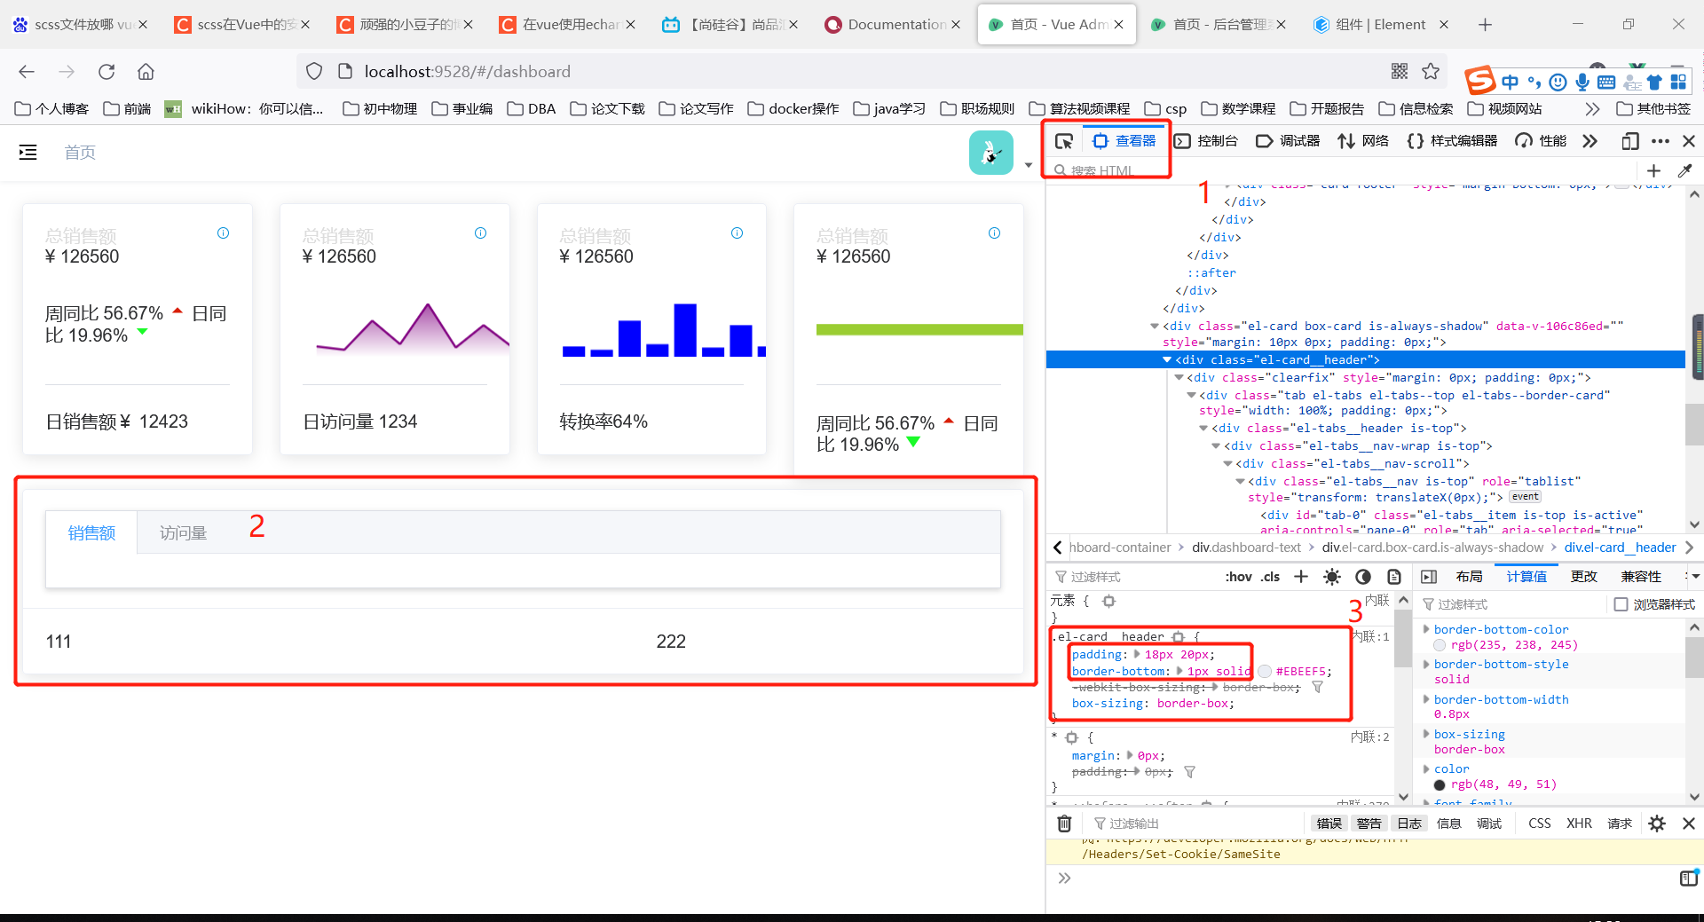
Task: Collapse the sidebar with the hamburger icon
Action: click(x=28, y=152)
